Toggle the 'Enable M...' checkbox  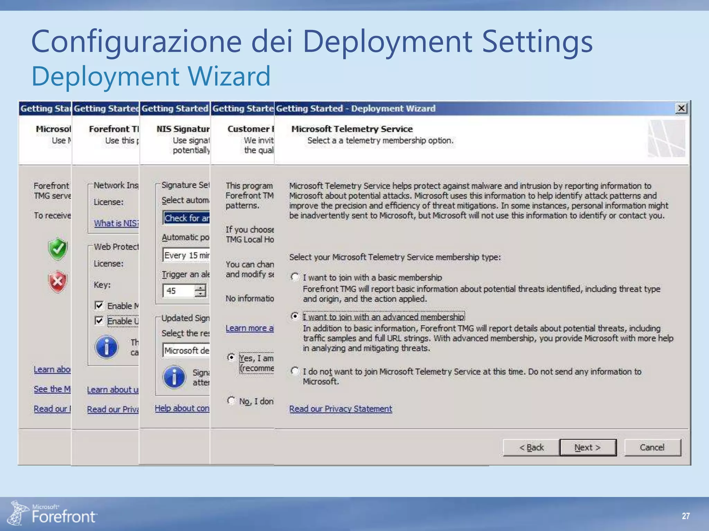pos(99,305)
